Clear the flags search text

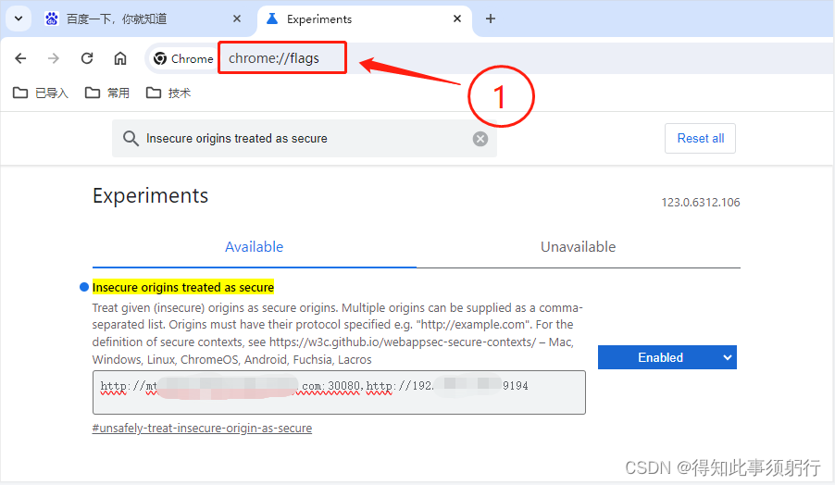click(x=480, y=139)
